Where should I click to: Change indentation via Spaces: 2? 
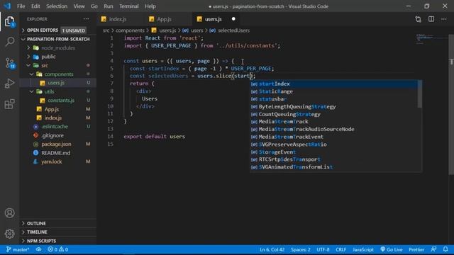[x=301, y=249]
